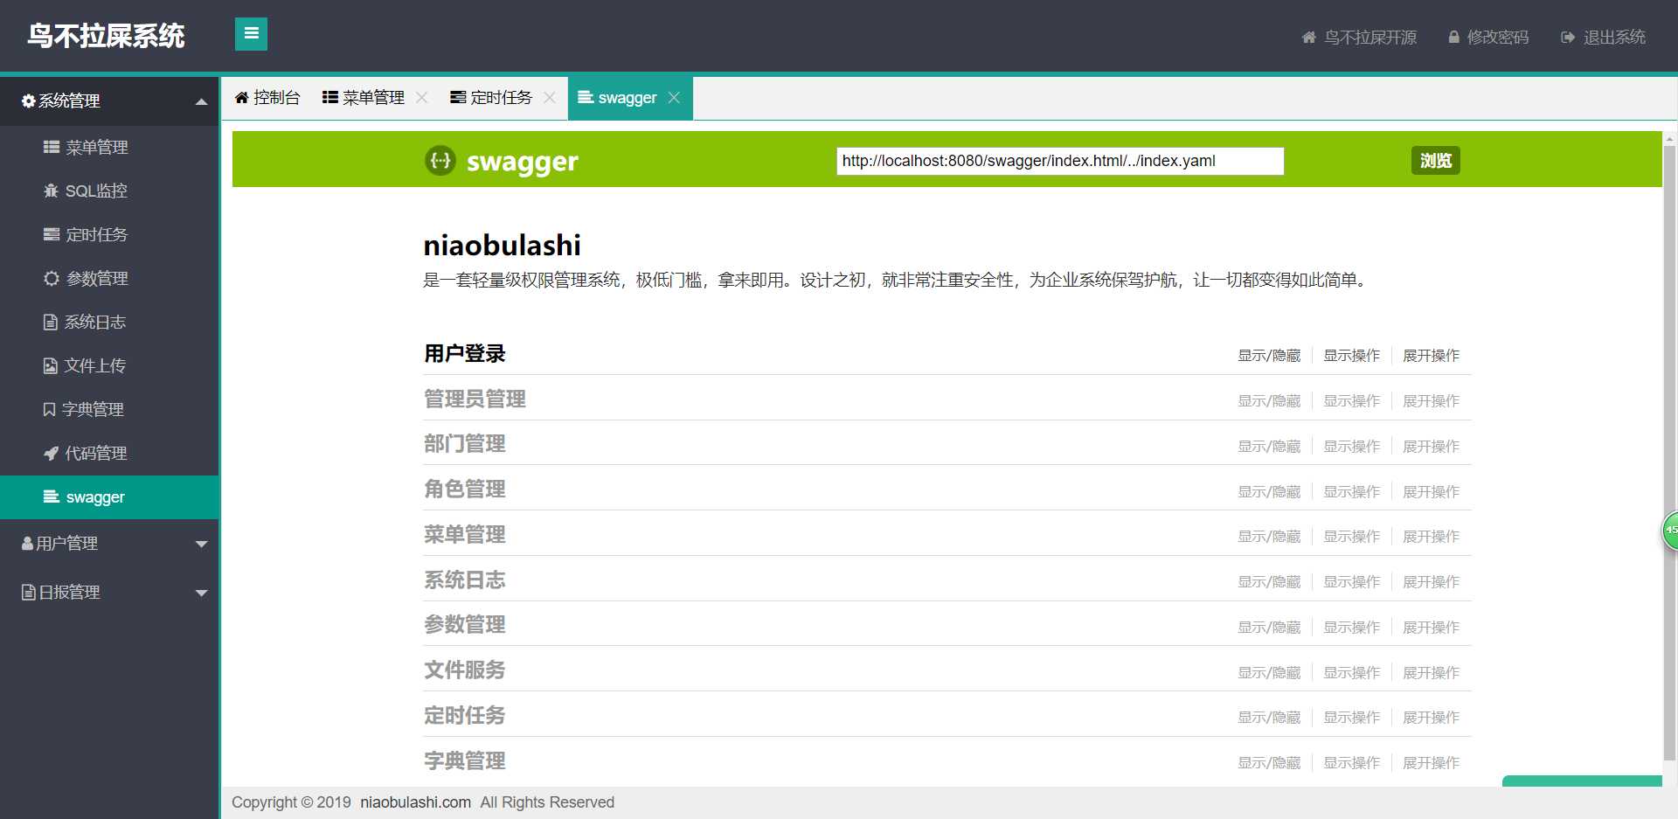
Task: Switch to the 控制台 tab
Action: 267,98
